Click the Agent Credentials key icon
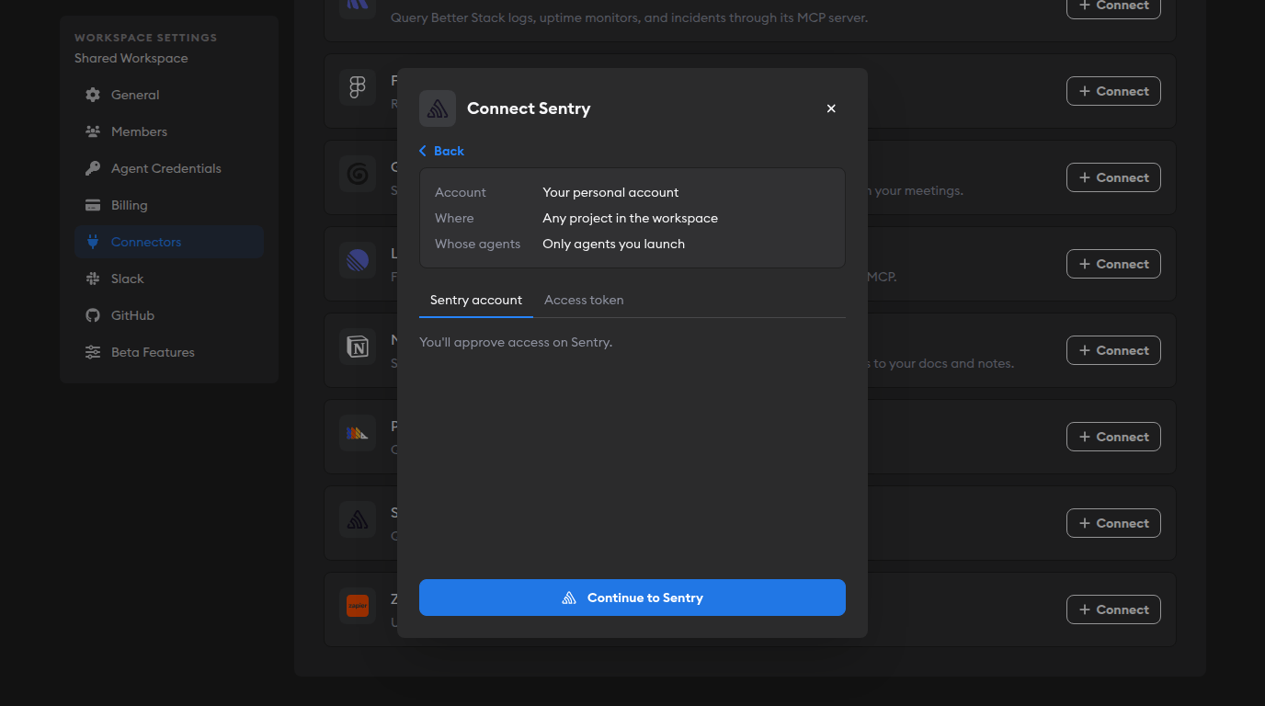This screenshot has height=706, width=1265. 93,168
